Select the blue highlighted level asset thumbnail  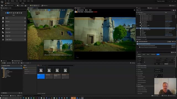click(x=41, y=73)
